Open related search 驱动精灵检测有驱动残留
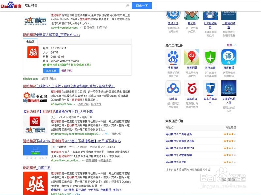This screenshot has height=195, width=261. 180,141
